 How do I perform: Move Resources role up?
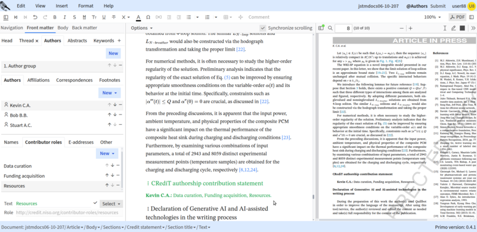click(107, 185)
